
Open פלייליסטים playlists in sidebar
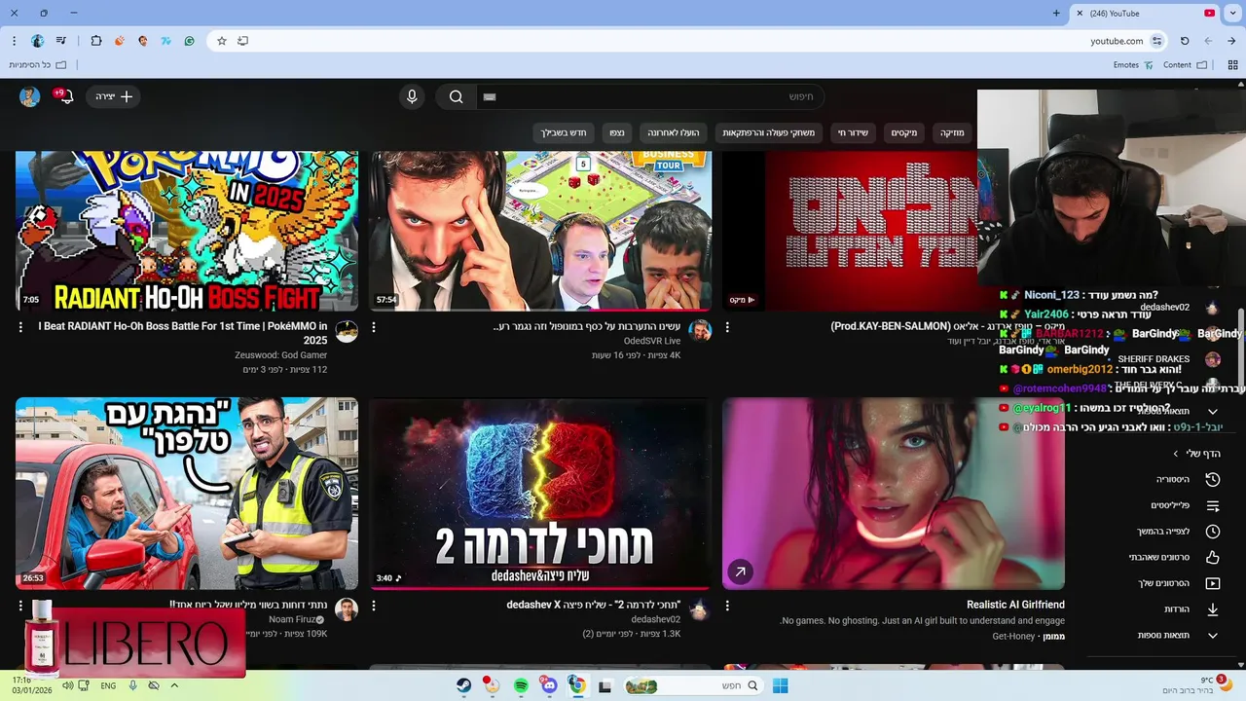pyautogui.click(x=1186, y=505)
